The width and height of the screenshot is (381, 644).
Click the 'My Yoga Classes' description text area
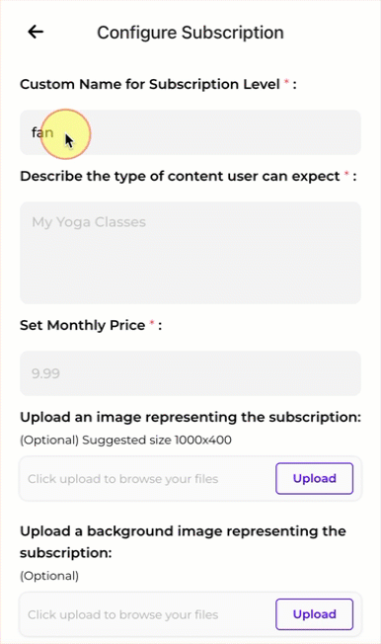190,253
